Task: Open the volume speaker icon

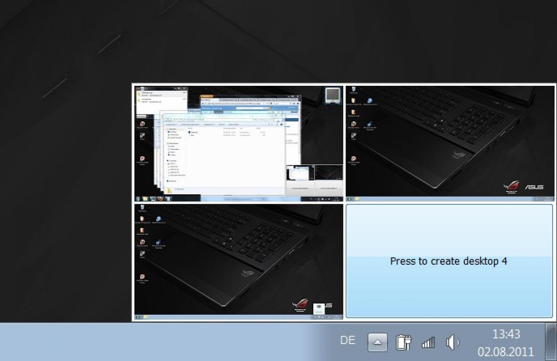Action: (x=453, y=343)
